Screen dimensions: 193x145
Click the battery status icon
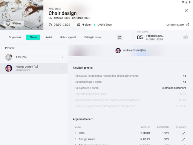coord(190,2)
